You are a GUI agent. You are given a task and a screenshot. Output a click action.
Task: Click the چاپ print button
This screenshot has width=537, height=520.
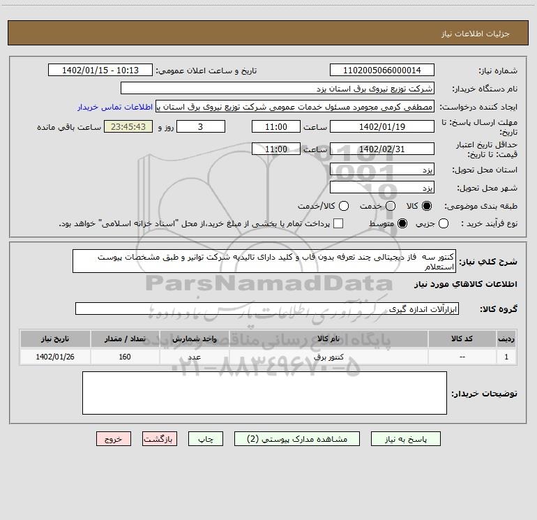[x=206, y=439]
